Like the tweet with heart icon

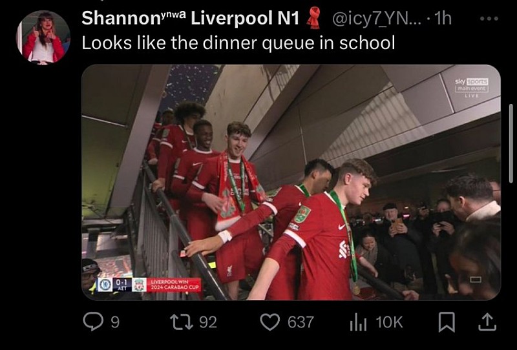pos(270,322)
